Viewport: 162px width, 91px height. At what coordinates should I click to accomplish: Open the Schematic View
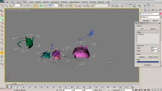pyautogui.click(x=134, y=6)
